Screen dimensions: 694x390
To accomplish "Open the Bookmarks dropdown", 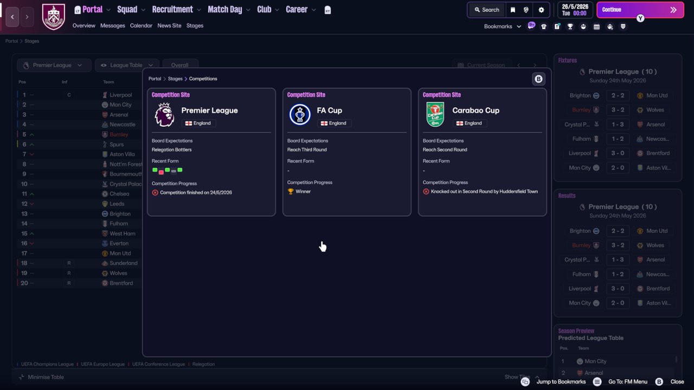I will [503, 27].
